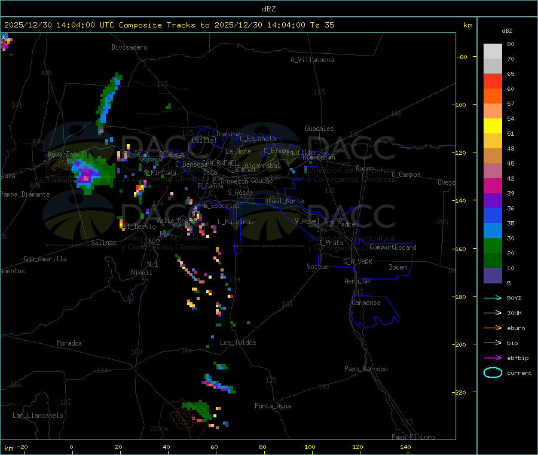Click the dBZ title at top
Image resolution: width=538 pixels, height=455 pixels.
[x=268, y=9]
